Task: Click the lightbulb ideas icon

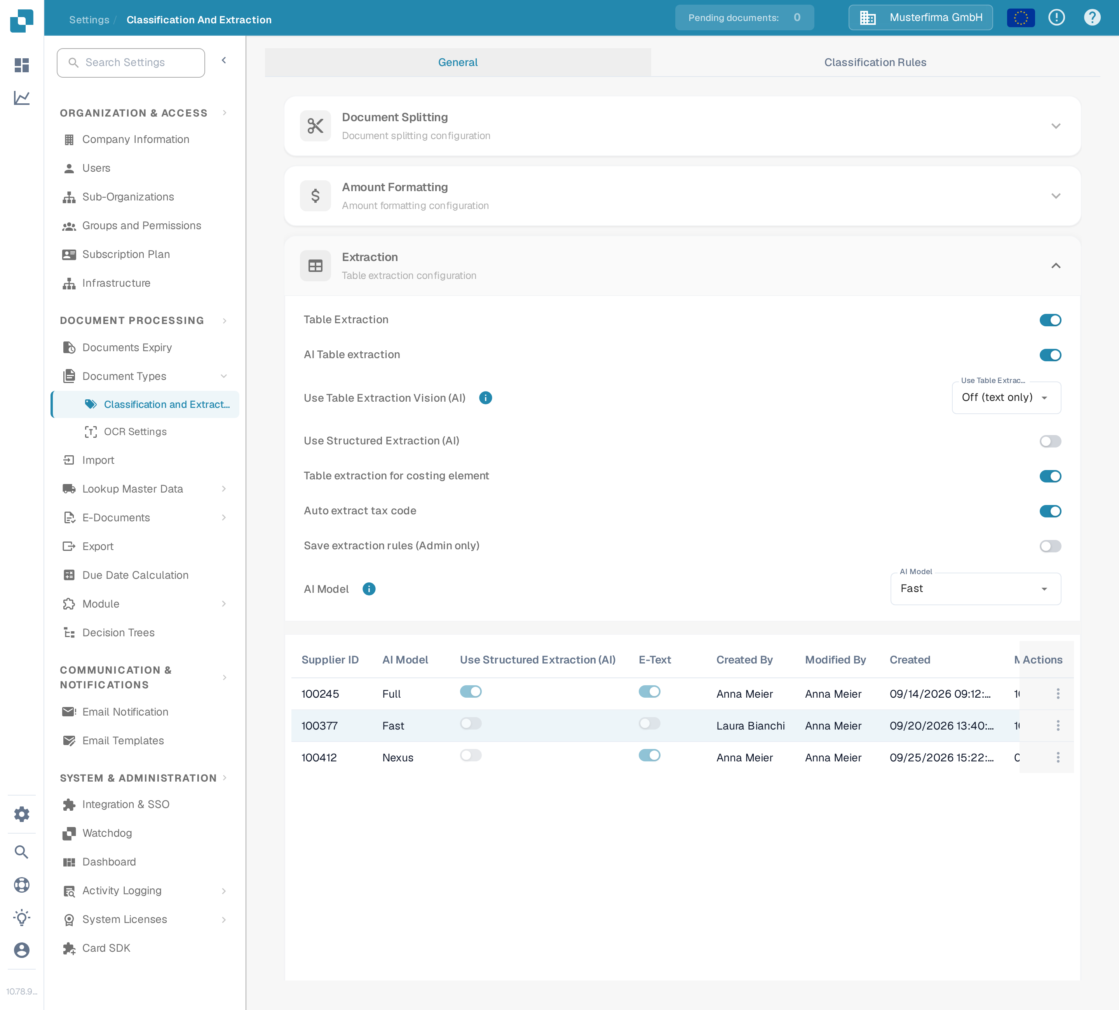Action: point(22,917)
